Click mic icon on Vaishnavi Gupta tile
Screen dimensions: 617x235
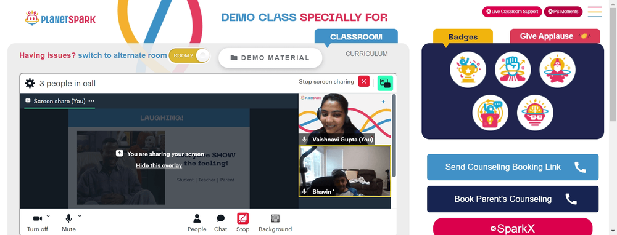[304, 139]
